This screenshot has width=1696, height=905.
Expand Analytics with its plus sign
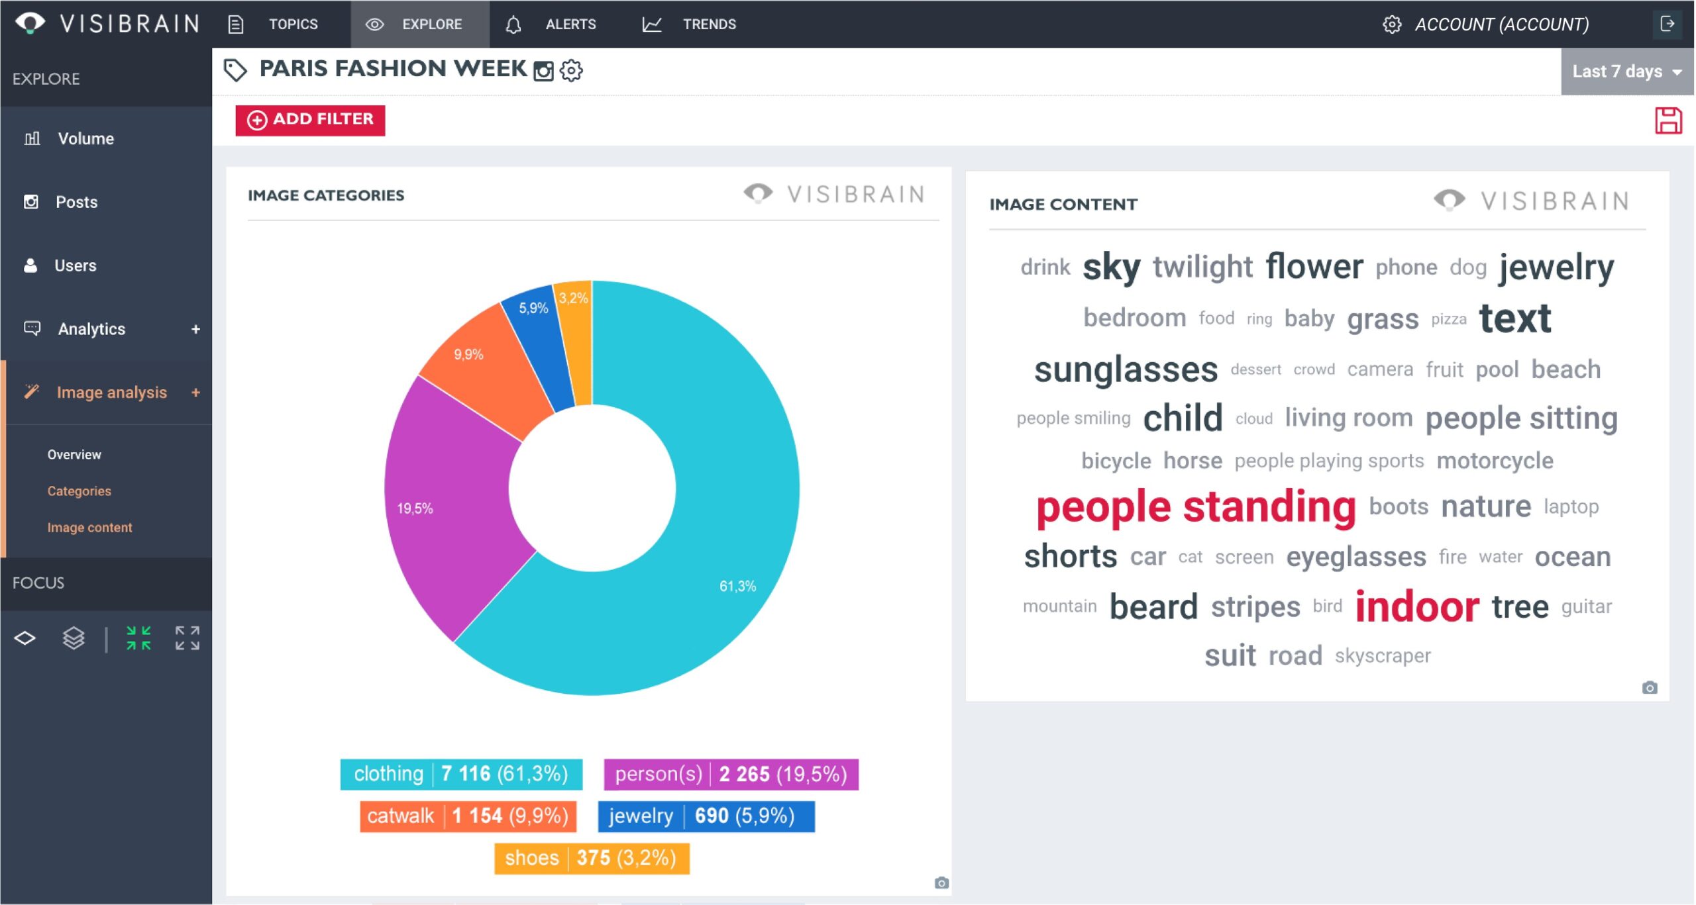(195, 329)
